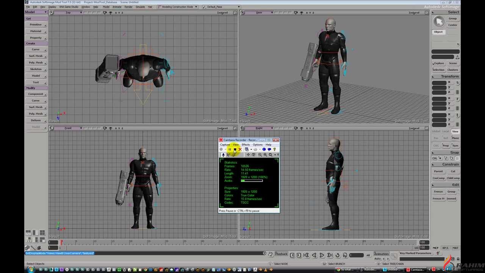Open the Animate menu
This screenshot has height=273, width=485.
tap(117, 7)
